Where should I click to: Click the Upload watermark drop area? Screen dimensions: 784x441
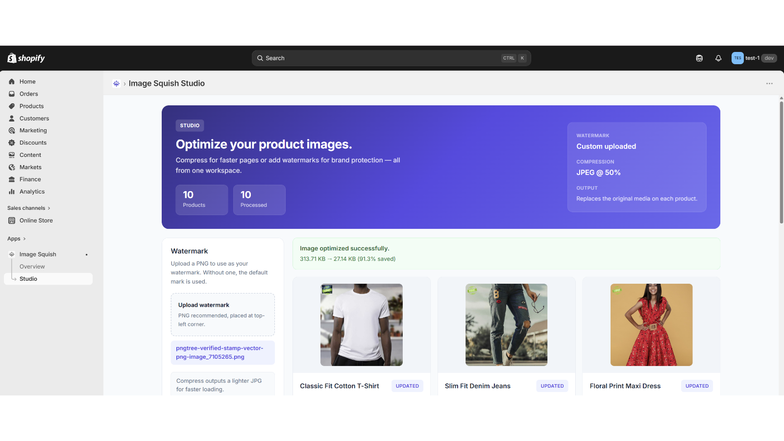(x=222, y=315)
